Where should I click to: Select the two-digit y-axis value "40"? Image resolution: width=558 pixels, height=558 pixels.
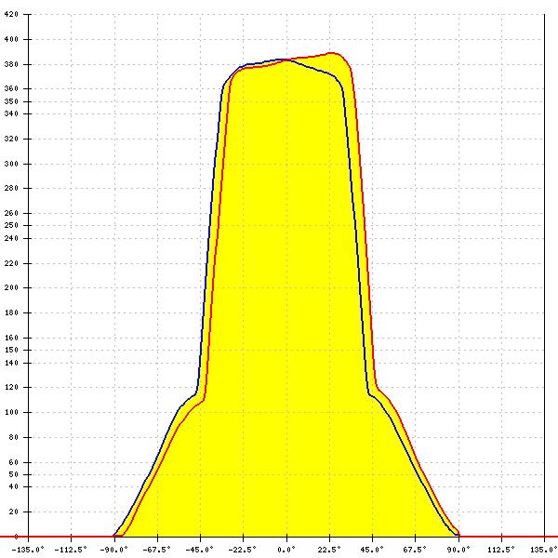pyautogui.click(x=13, y=486)
